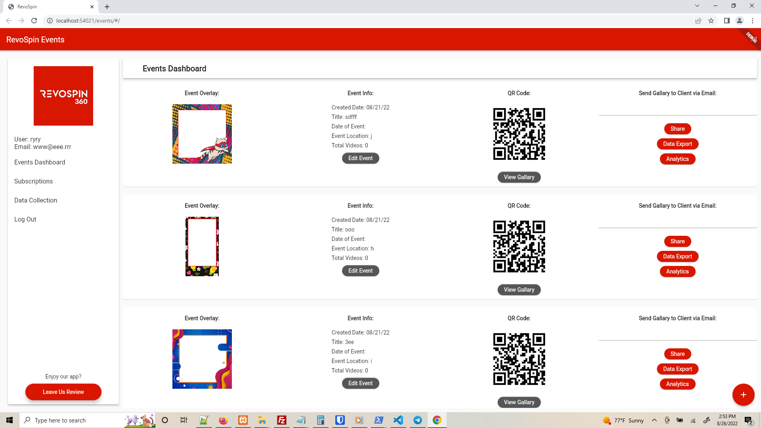Click the QR code for the 3ee event
This screenshot has width=761, height=428.
519,359
